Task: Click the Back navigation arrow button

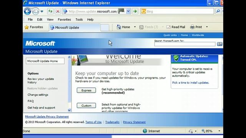Action: click(27, 11)
